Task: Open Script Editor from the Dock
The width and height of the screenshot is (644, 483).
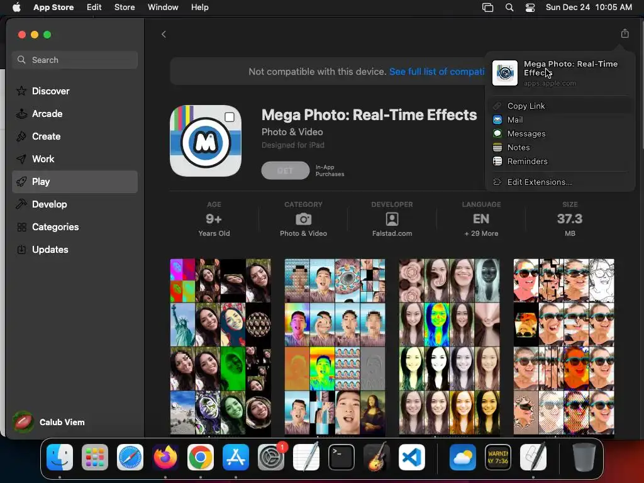Action: pyautogui.click(x=533, y=457)
